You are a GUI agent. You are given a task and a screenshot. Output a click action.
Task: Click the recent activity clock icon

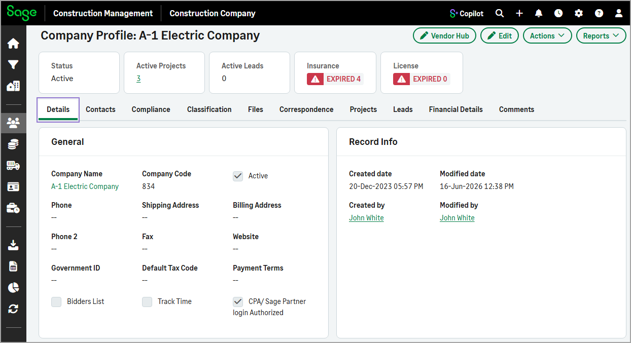[x=558, y=13]
